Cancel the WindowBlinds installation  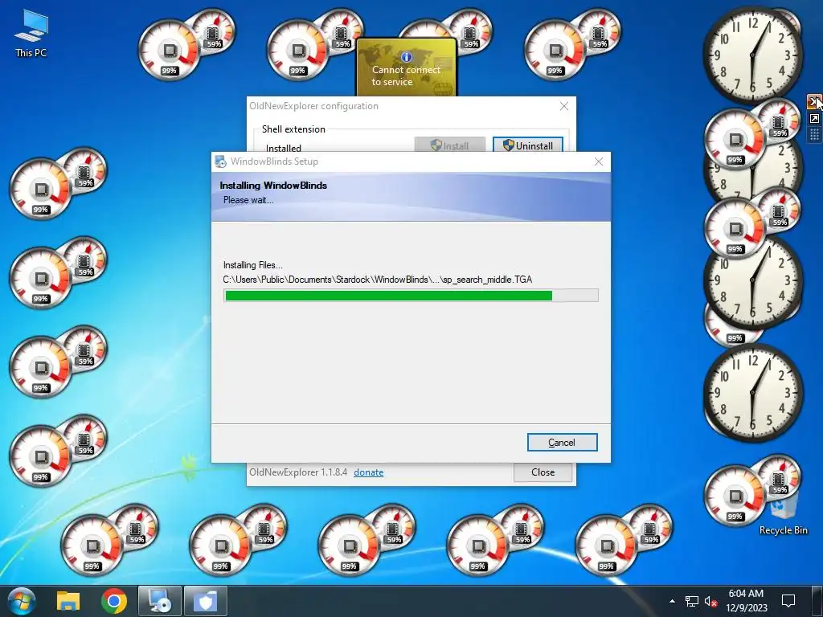pyautogui.click(x=562, y=443)
